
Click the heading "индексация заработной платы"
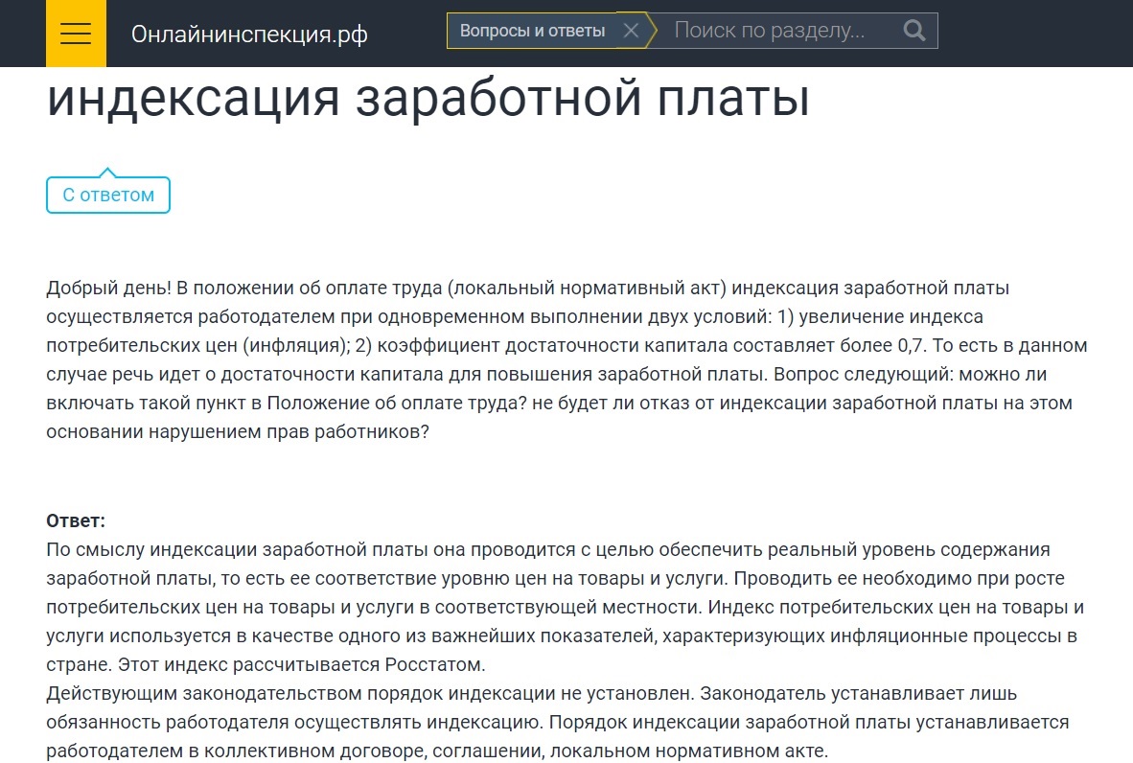pyautogui.click(x=428, y=99)
